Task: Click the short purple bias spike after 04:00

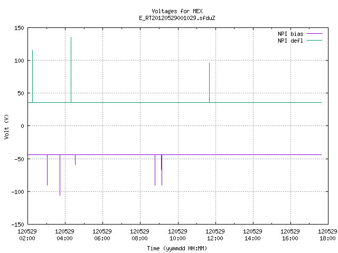Action: [75, 160]
